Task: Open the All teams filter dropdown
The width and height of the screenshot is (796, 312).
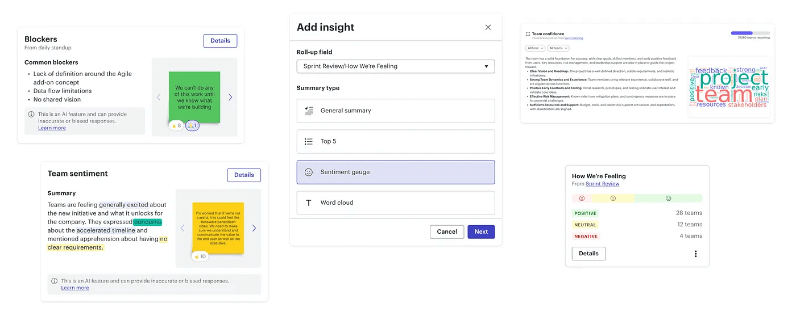Action: (x=558, y=48)
